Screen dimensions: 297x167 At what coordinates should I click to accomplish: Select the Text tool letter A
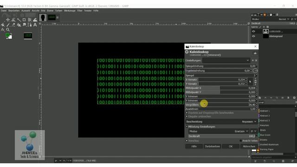[35, 25]
